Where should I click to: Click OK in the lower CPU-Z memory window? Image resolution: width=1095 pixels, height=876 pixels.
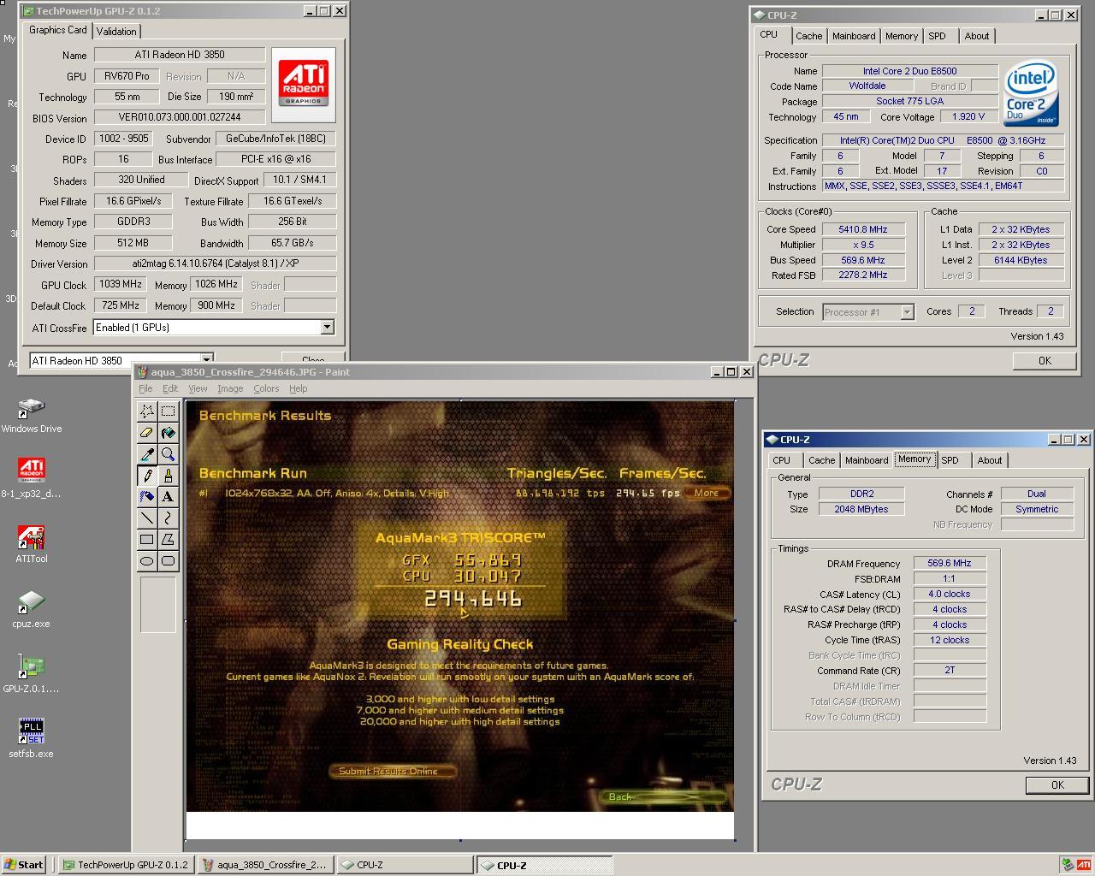click(1057, 784)
